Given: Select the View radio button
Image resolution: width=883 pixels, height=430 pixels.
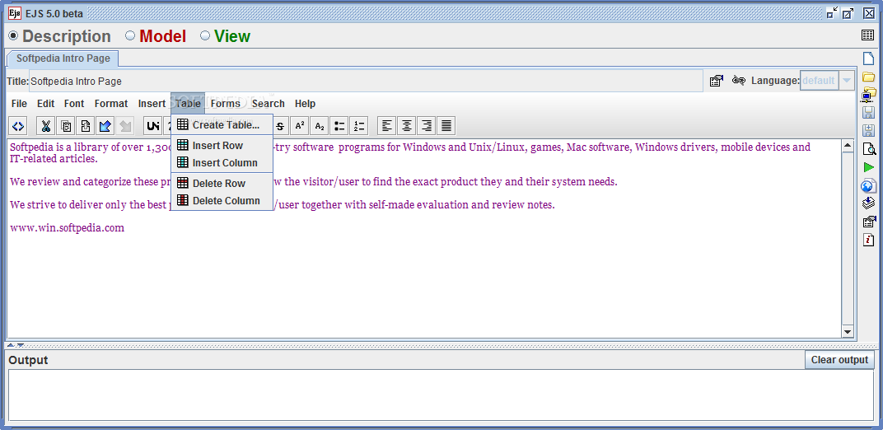Looking at the screenshot, I should pos(205,36).
